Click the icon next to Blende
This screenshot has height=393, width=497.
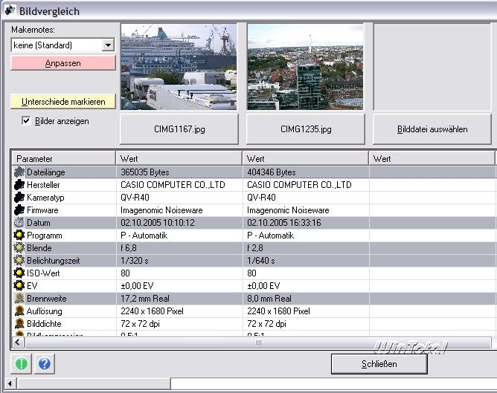tap(19, 248)
